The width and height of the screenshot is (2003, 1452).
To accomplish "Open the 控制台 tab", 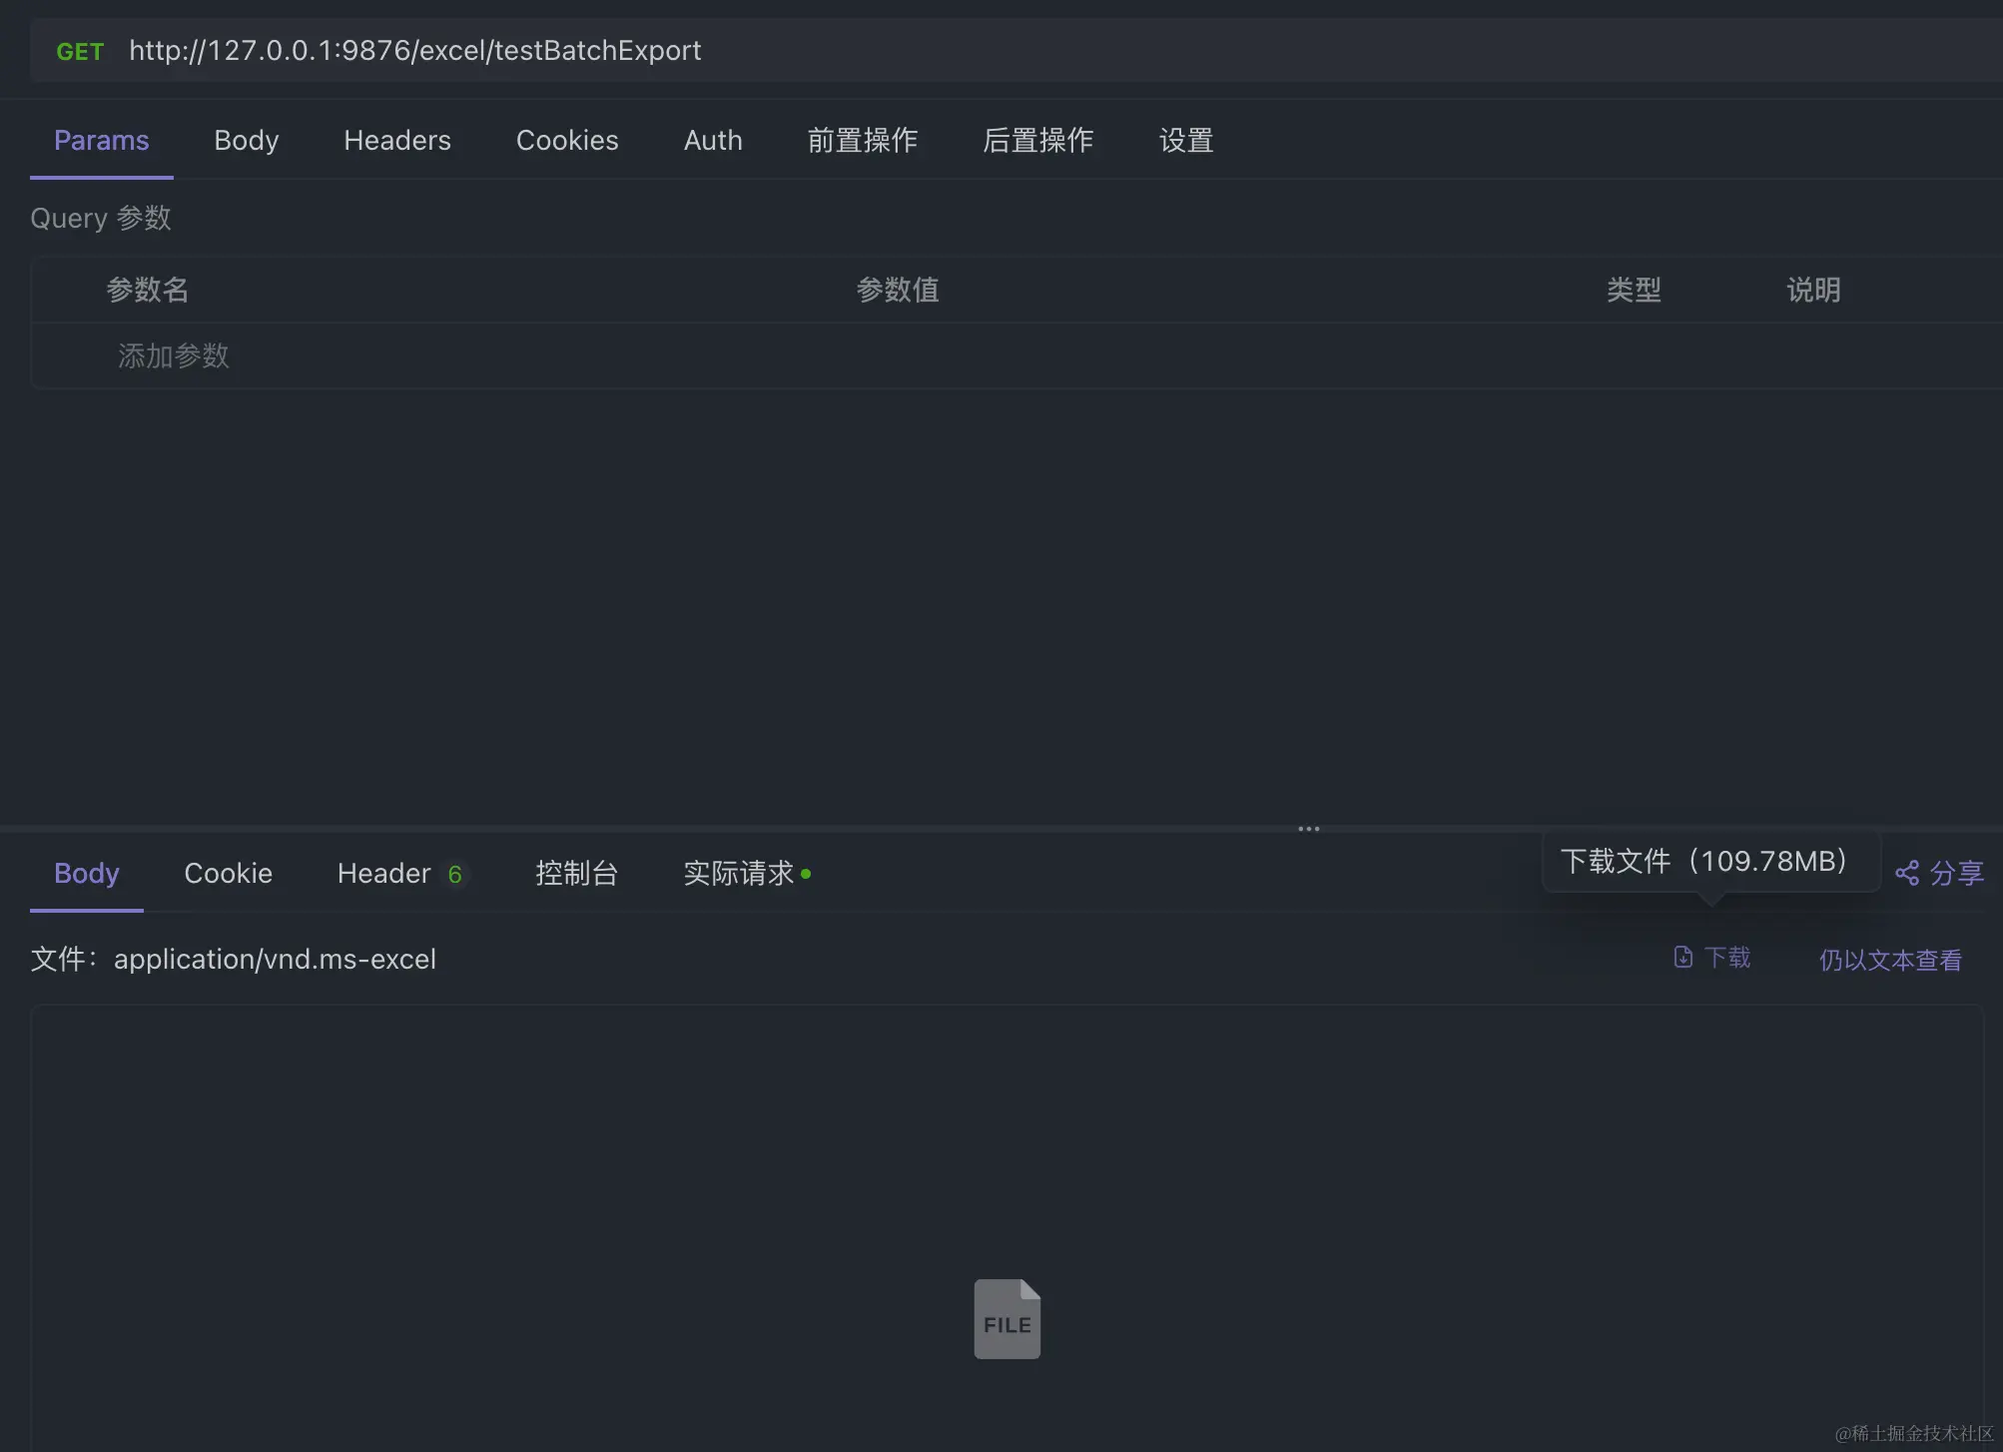I will pos(576,874).
